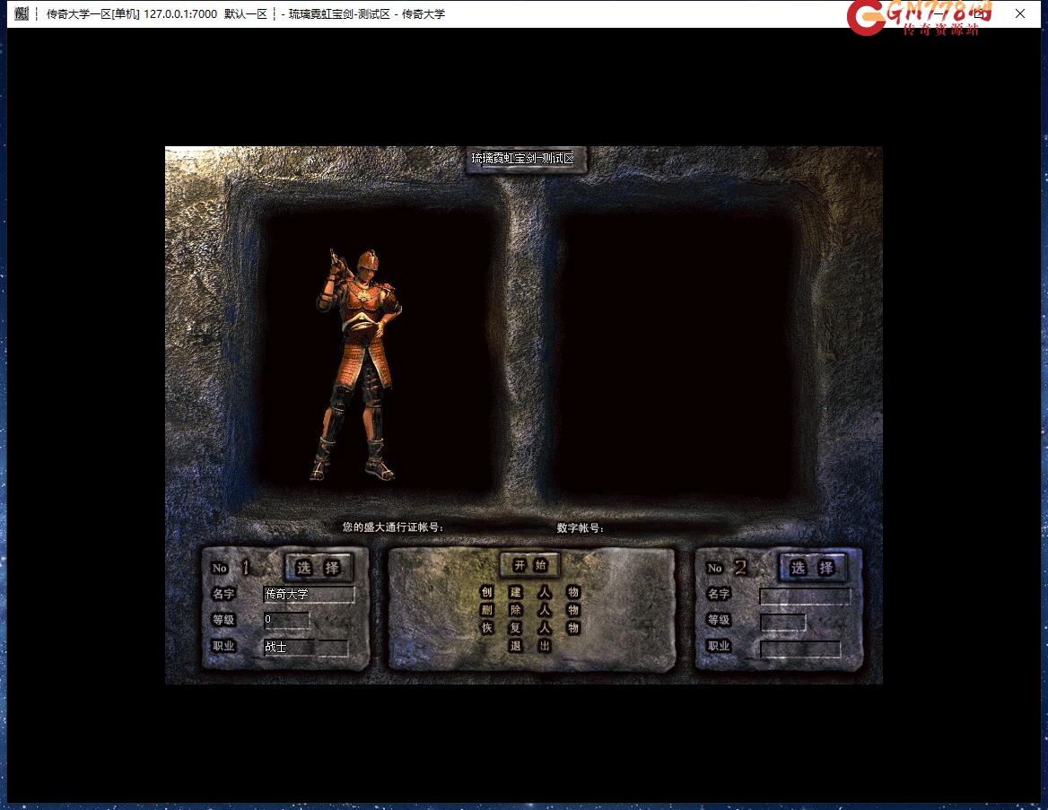Click 删除人物 to delete the character

(530, 610)
